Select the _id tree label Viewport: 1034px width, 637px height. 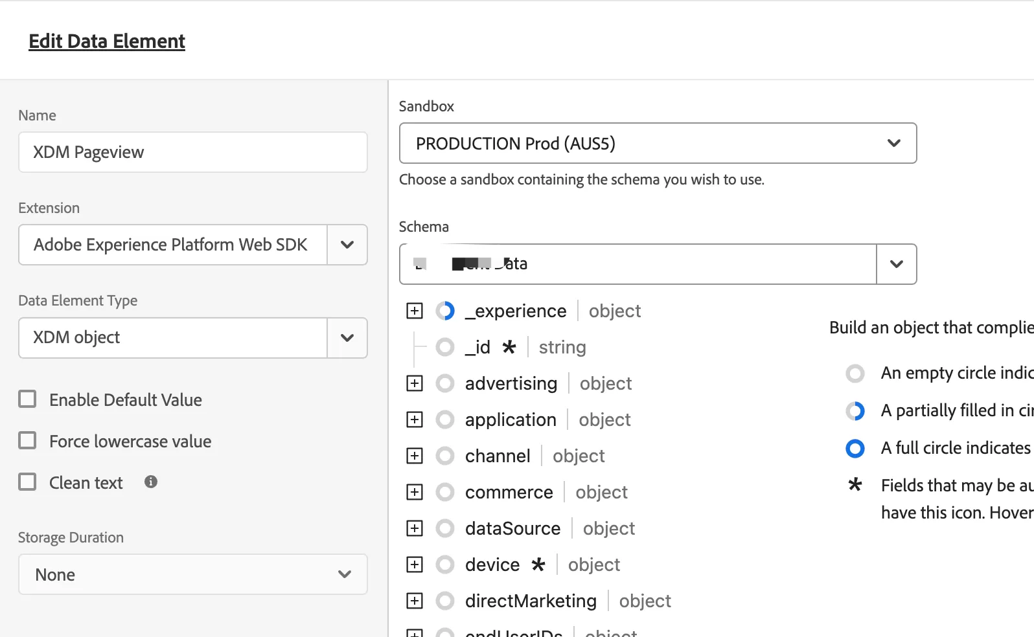pos(477,347)
